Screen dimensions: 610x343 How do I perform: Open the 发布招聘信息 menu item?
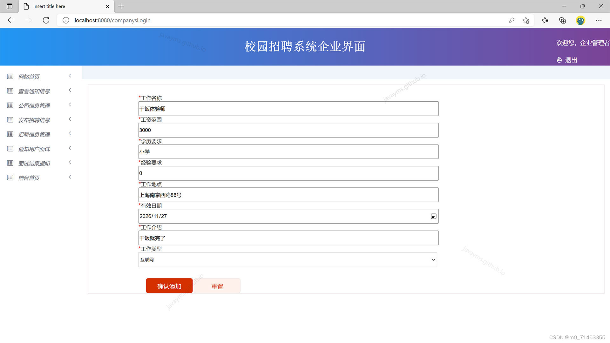(34, 120)
